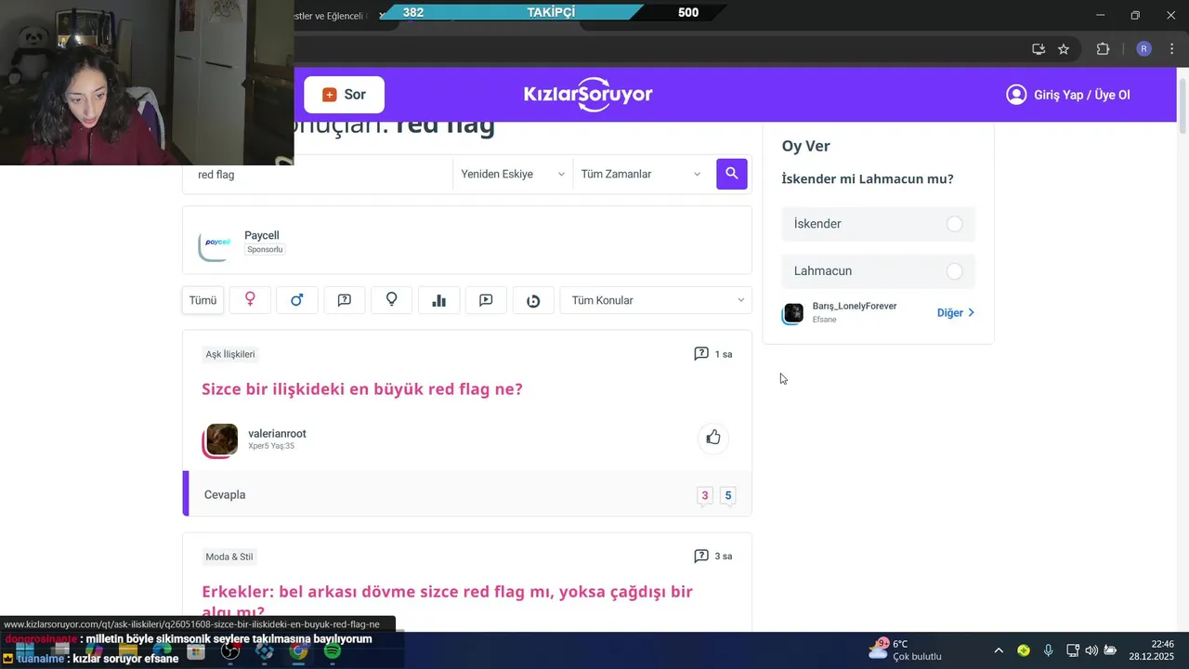Select the Tümü filter tab
This screenshot has width=1189, height=669.
click(x=203, y=300)
